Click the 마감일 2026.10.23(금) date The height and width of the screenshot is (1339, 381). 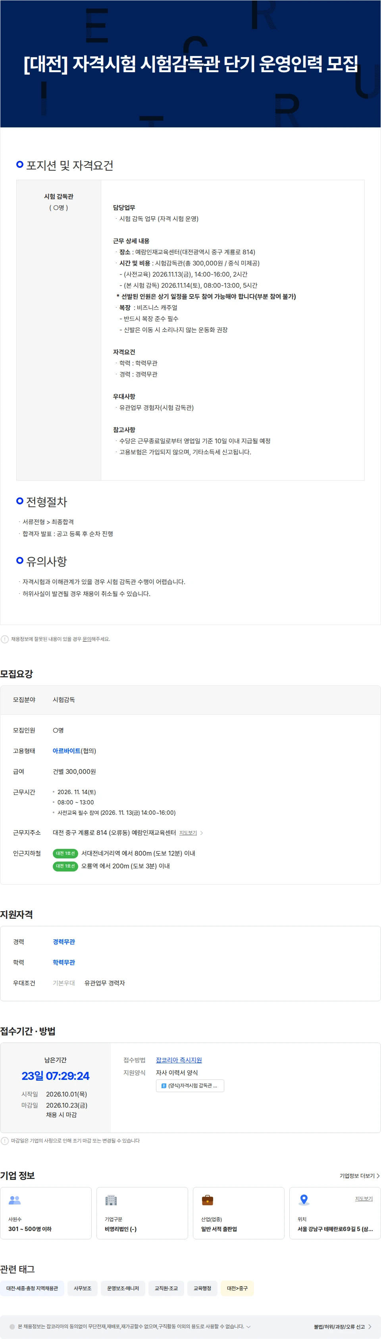(x=67, y=1106)
